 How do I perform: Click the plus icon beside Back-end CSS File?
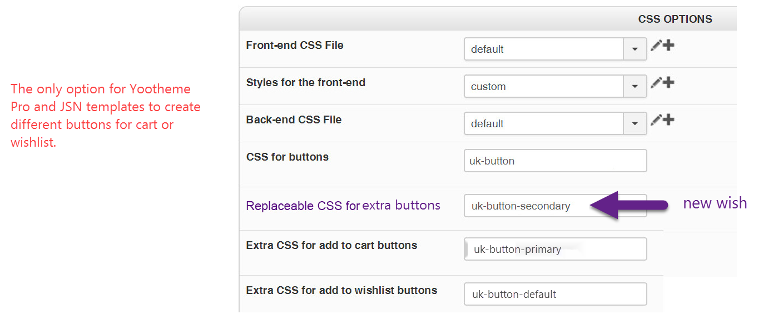click(668, 119)
